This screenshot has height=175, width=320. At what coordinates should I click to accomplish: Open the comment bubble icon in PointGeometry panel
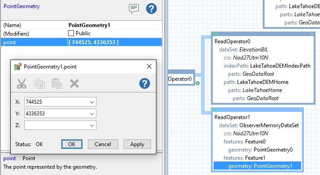[x=134, y=9]
